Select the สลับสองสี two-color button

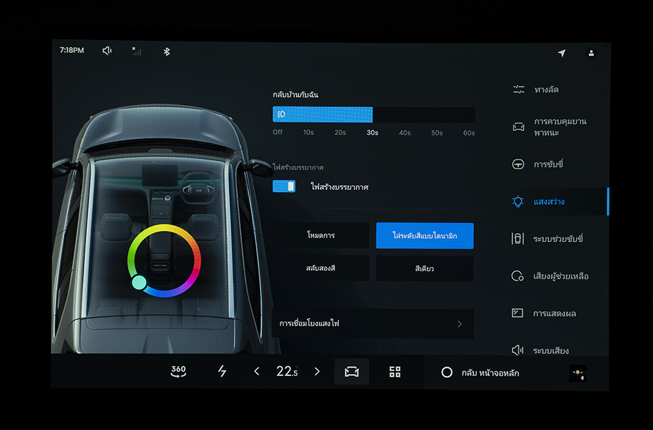click(321, 268)
